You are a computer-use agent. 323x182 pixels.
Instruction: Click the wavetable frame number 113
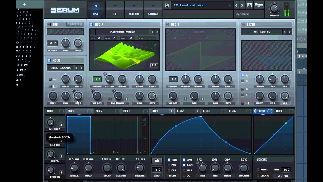tap(154, 65)
